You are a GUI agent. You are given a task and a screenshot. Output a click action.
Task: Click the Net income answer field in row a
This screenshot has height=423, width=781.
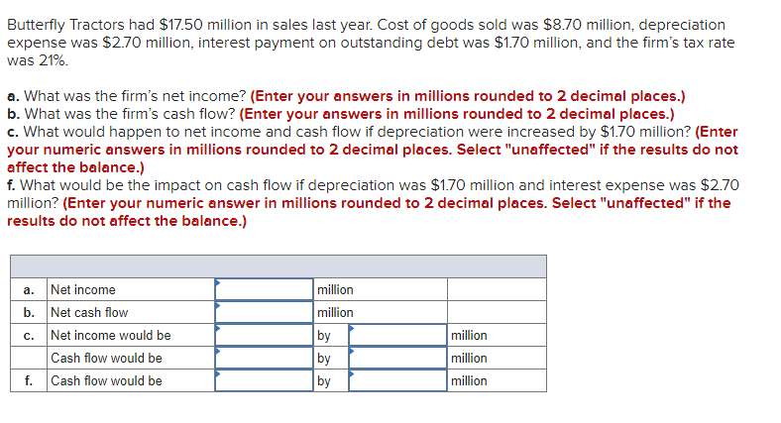[x=264, y=289]
